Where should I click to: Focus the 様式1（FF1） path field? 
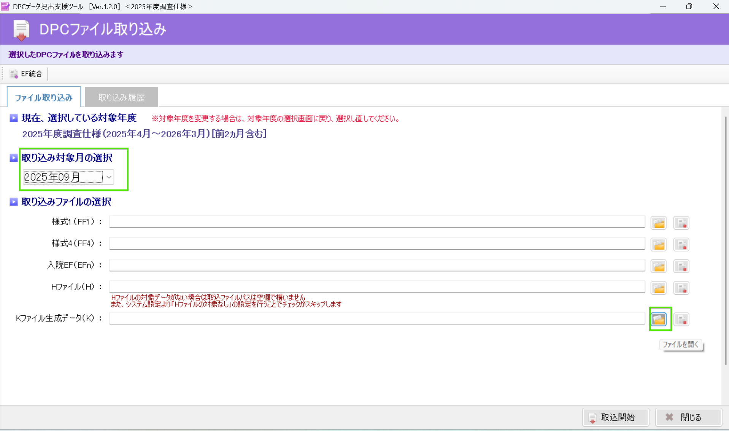pyautogui.click(x=377, y=222)
